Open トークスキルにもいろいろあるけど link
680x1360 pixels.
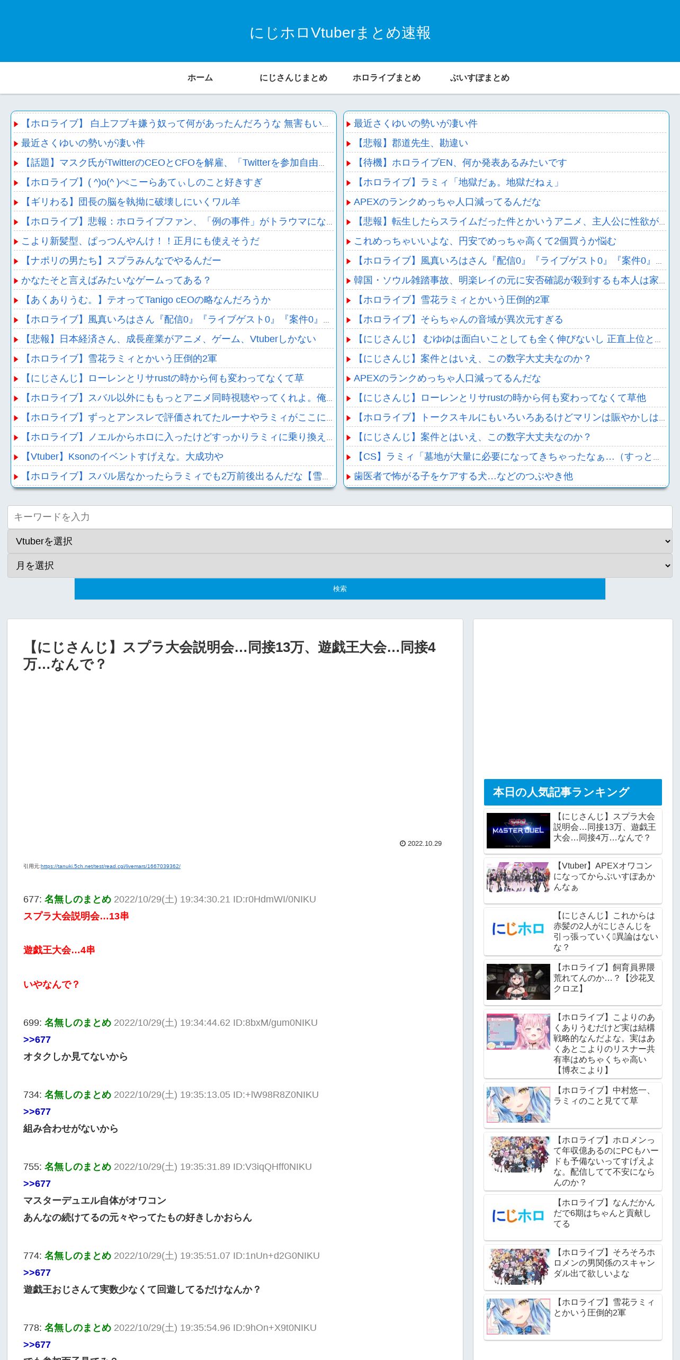click(x=509, y=417)
